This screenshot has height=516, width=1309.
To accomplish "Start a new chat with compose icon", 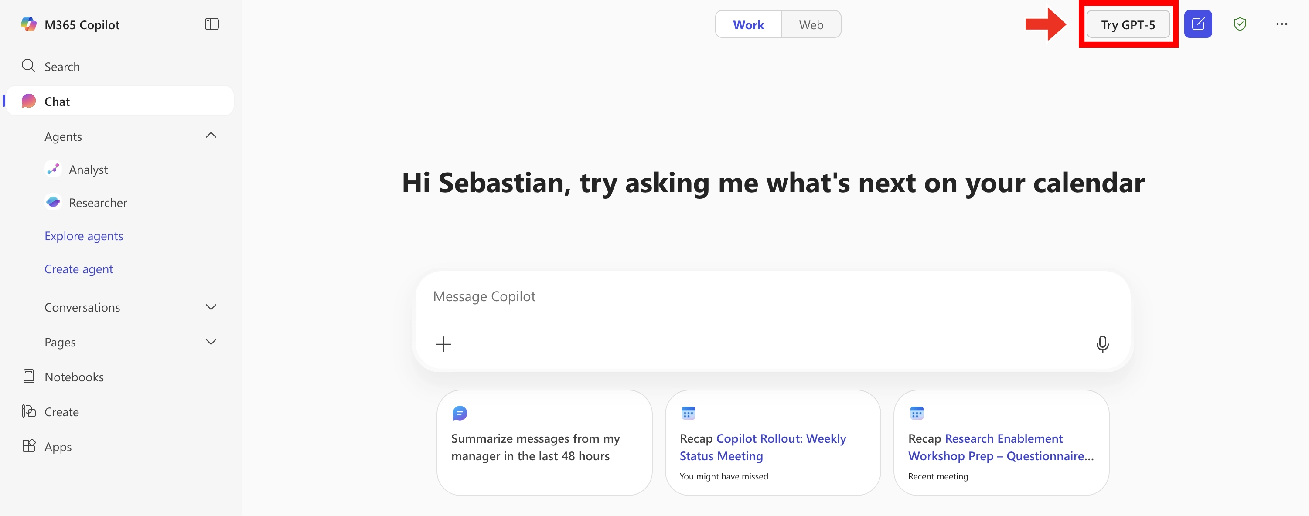I will point(1198,24).
